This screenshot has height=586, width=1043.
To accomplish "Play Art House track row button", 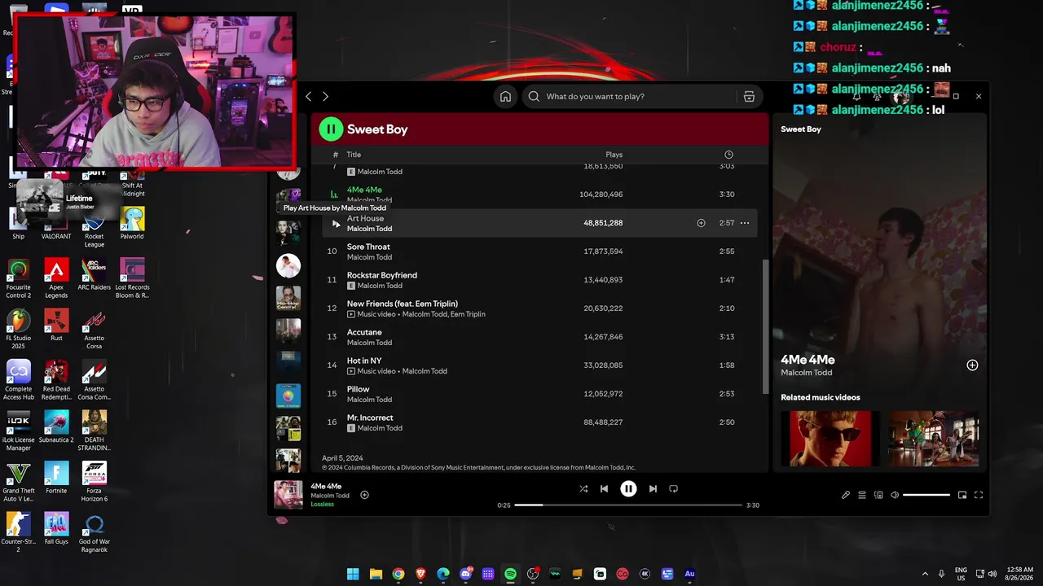I will tap(335, 223).
